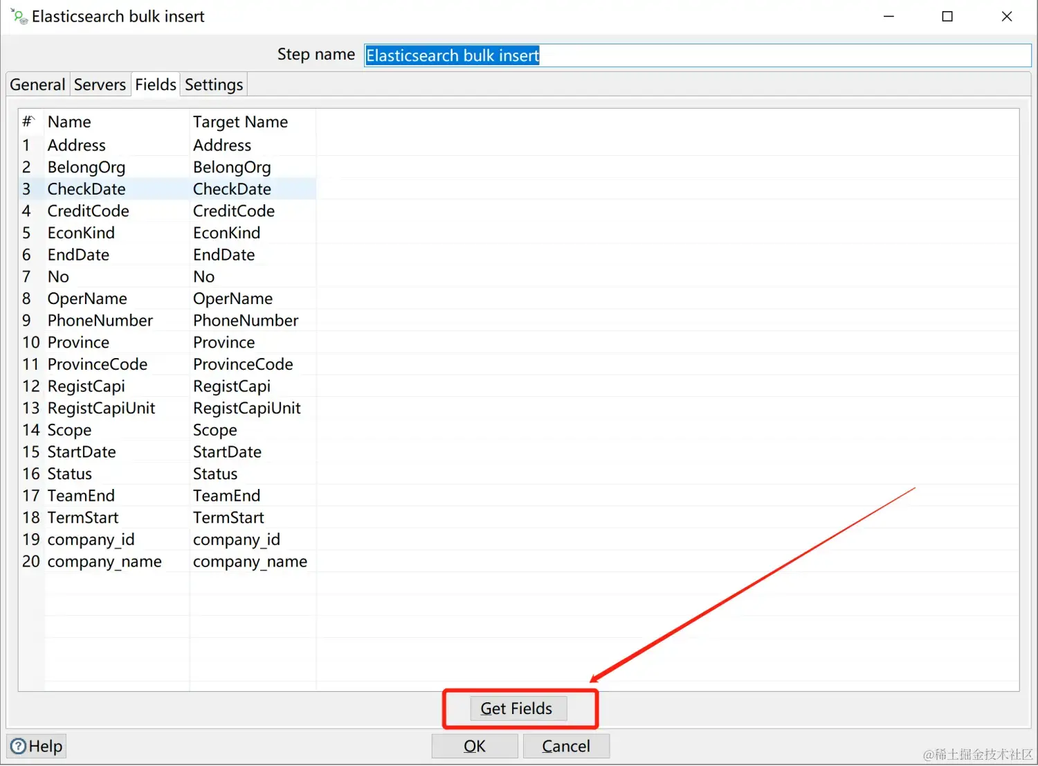The width and height of the screenshot is (1038, 766).
Task: Select ProvinceCode in the Name column
Action: 117,364
